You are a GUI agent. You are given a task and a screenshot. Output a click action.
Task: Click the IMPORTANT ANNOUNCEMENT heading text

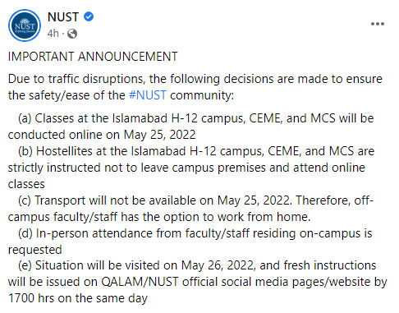click(93, 57)
